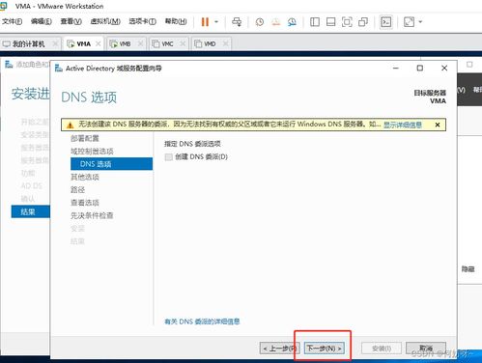This screenshot has width=482, height=363.
Task: Select 其他选项 in the wizard steps
Action: coord(85,177)
